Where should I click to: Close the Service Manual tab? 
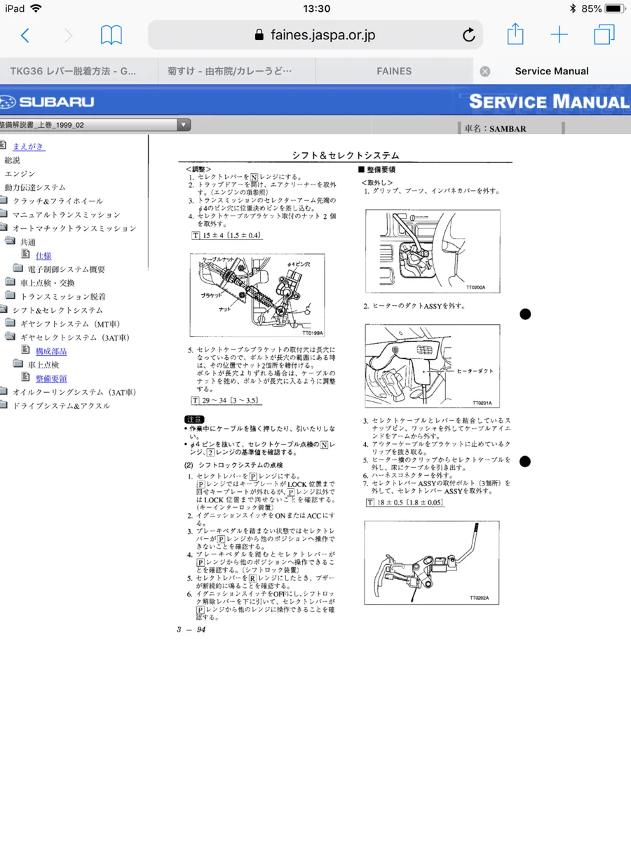pyautogui.click(x=484, y=71)
